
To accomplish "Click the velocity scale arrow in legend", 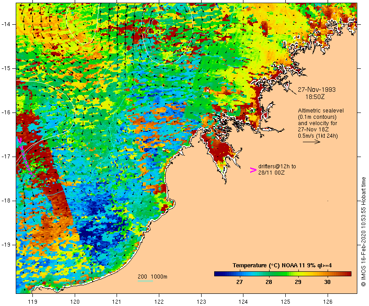I will point(311,142).
